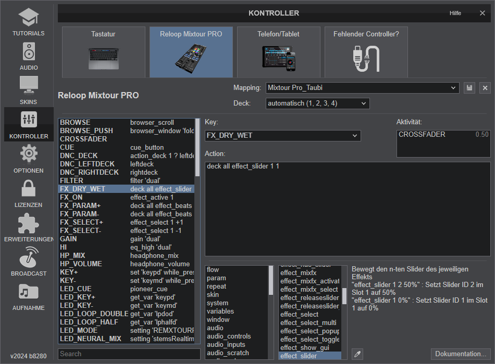This screenshot has height=364, width=495.
Task: Open the Aufnahme recording section
Action: (29, 296)
